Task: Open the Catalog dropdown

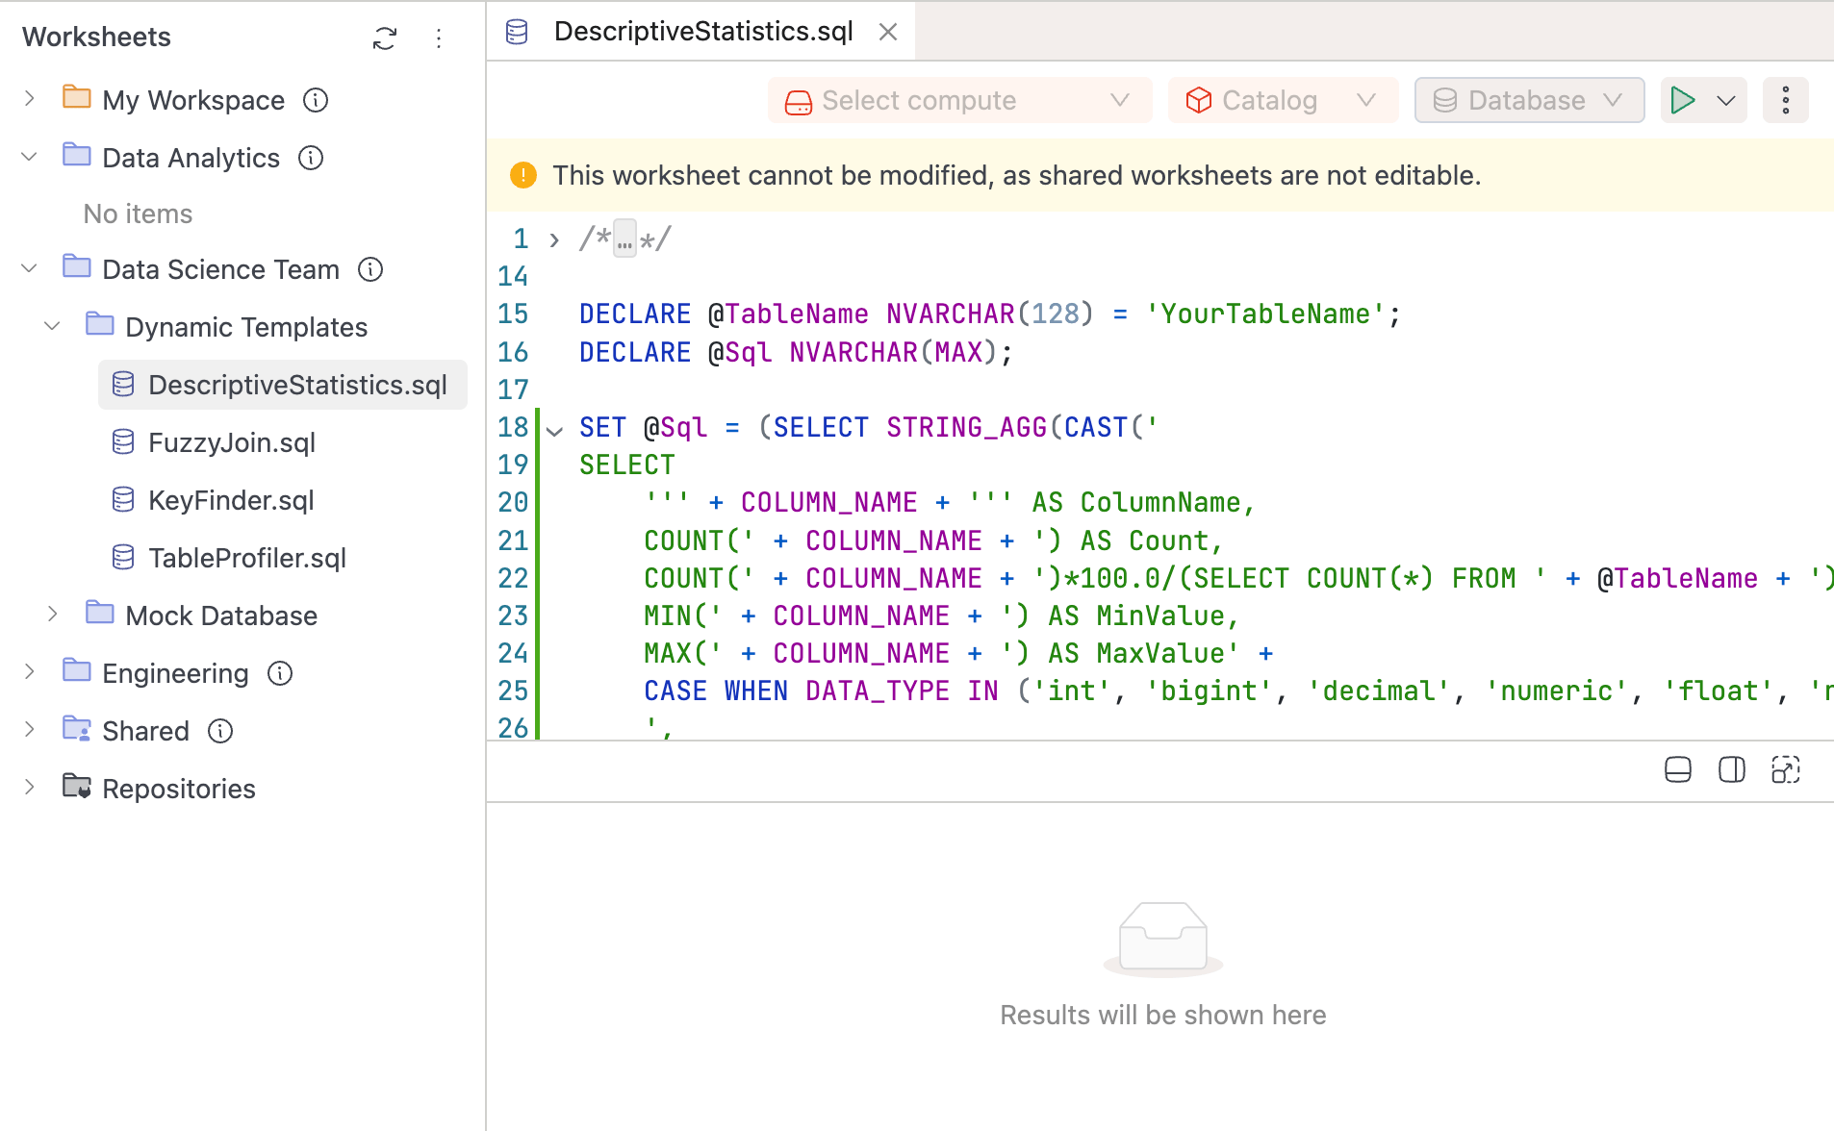Action: click(x=1283, y=100)
